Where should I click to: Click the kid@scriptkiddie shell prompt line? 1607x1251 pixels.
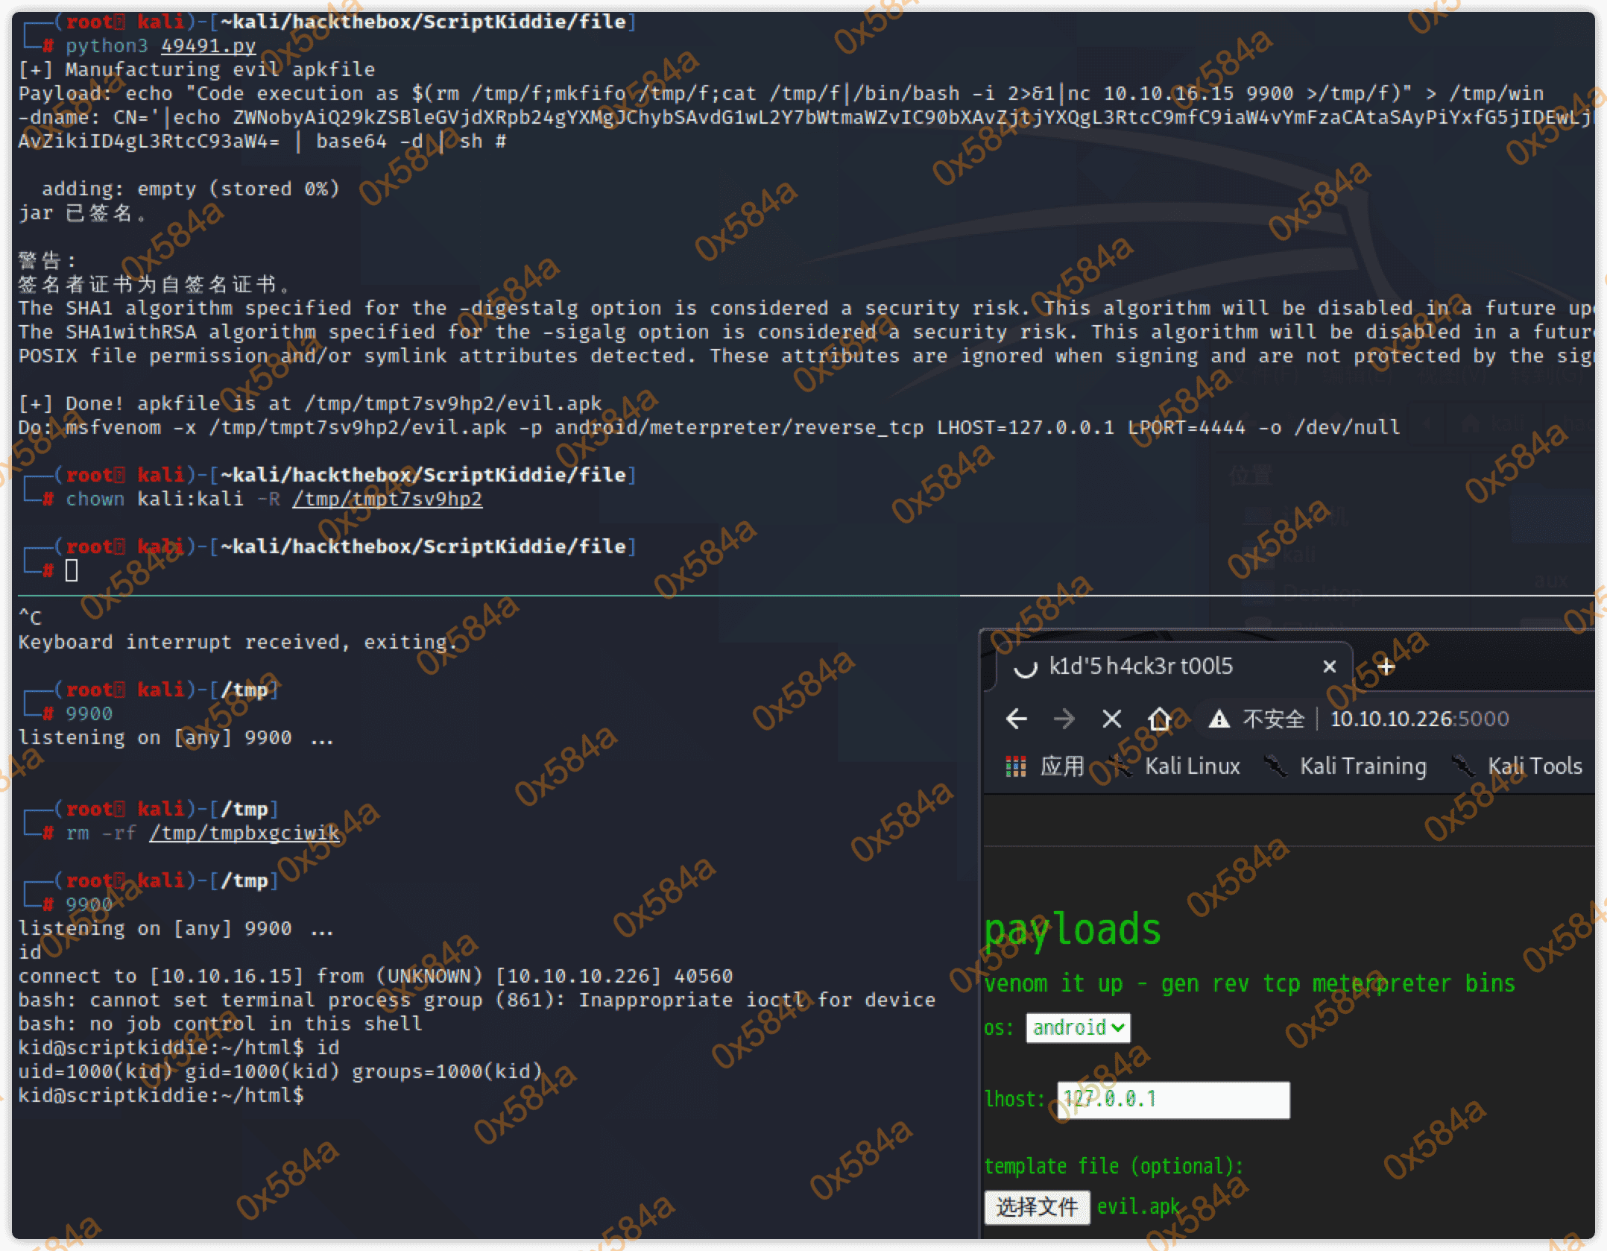coord(160,1095)
